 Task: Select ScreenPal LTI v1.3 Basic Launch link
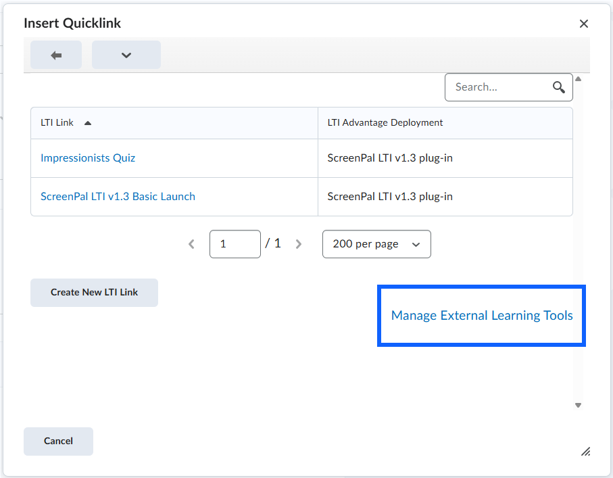118,197
